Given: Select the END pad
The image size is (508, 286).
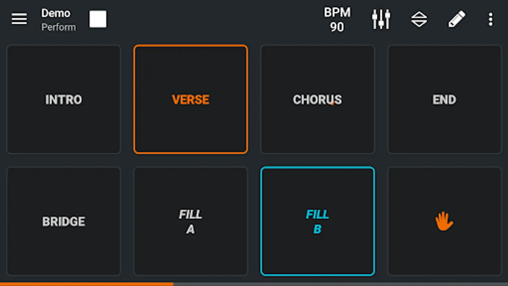Looking at the screenshot, I should (x=444, y=99).
